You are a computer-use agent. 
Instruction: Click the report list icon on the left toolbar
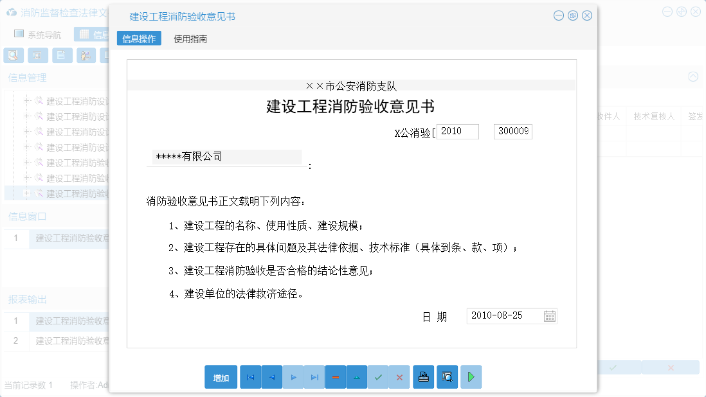coord(38,55)
